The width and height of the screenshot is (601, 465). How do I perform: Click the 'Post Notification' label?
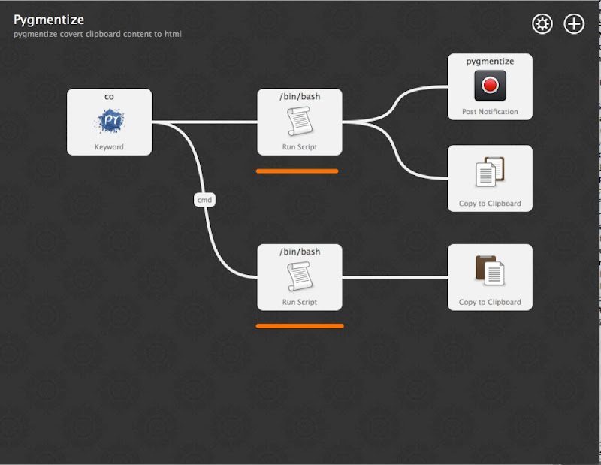click(x=490, y=111)
